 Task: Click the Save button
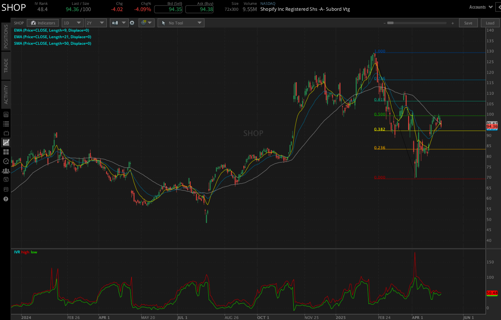coord(468,23)
